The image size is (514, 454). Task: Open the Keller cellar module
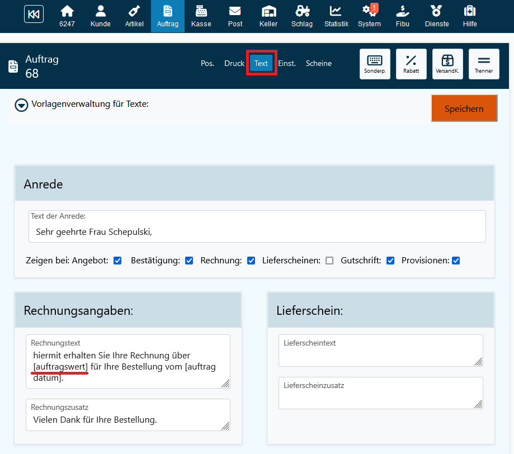268,16
